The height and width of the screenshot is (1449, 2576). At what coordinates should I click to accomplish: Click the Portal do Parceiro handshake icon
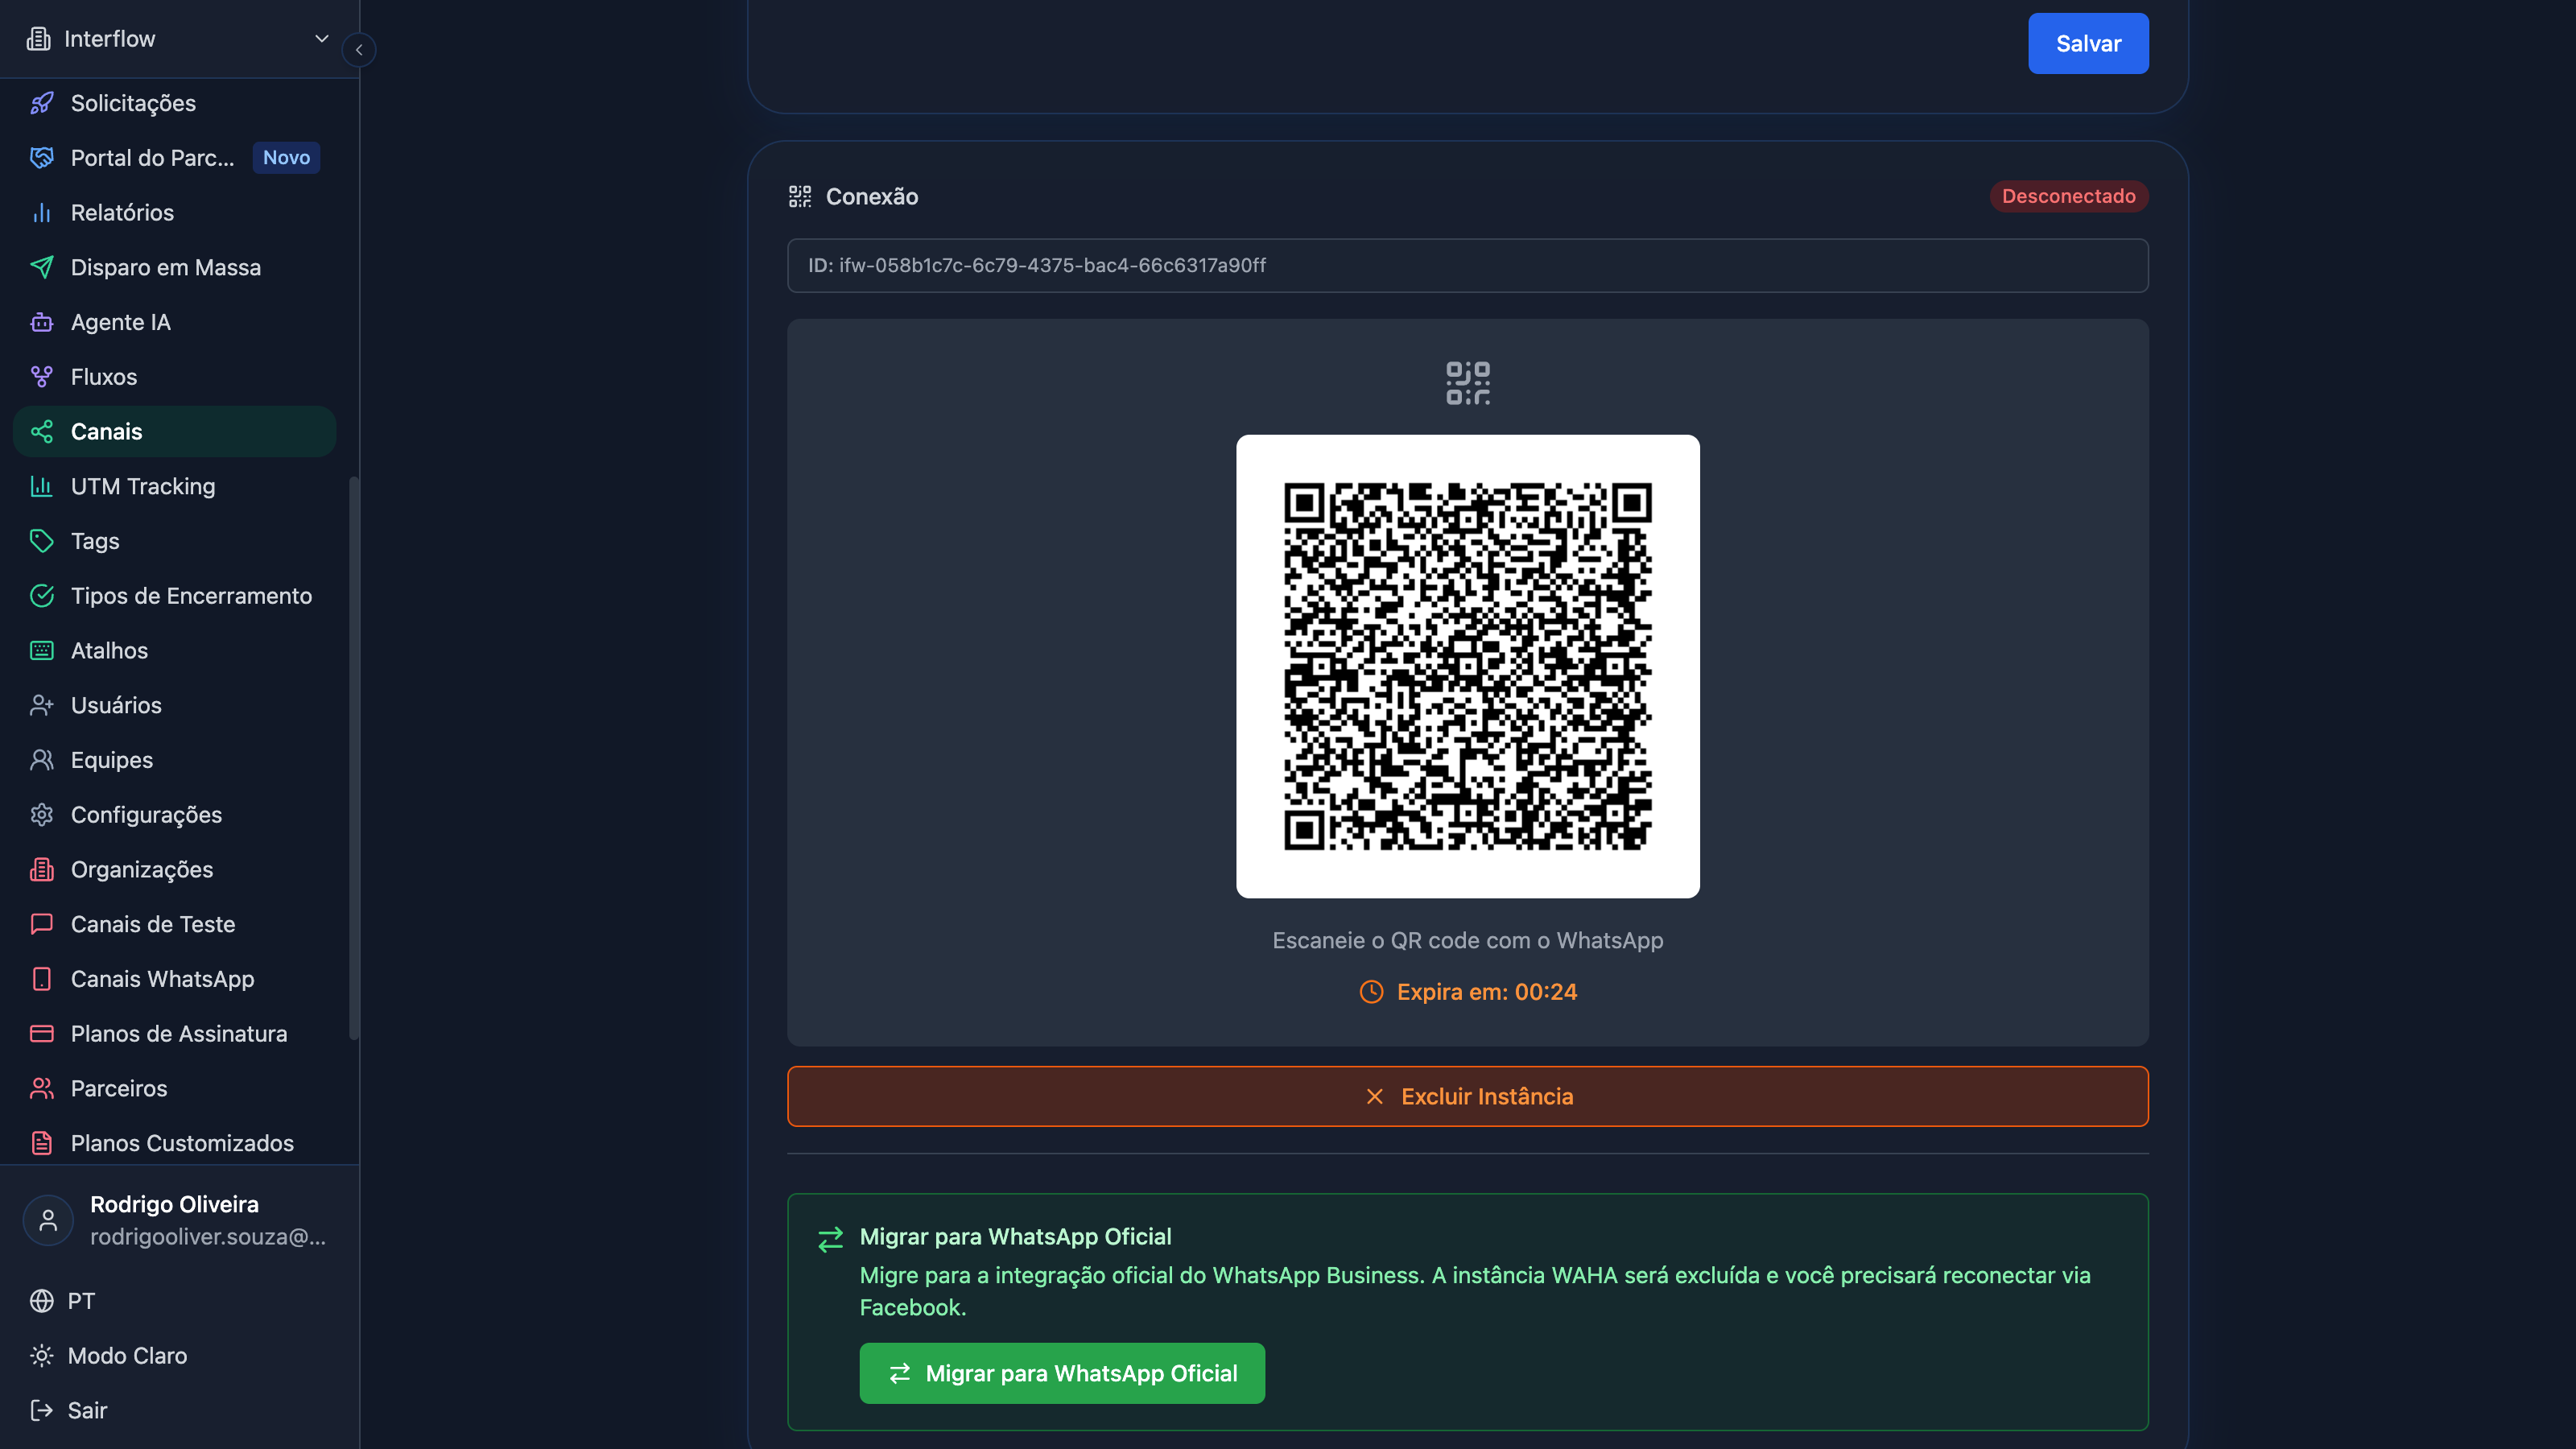[x=41, y=158]
